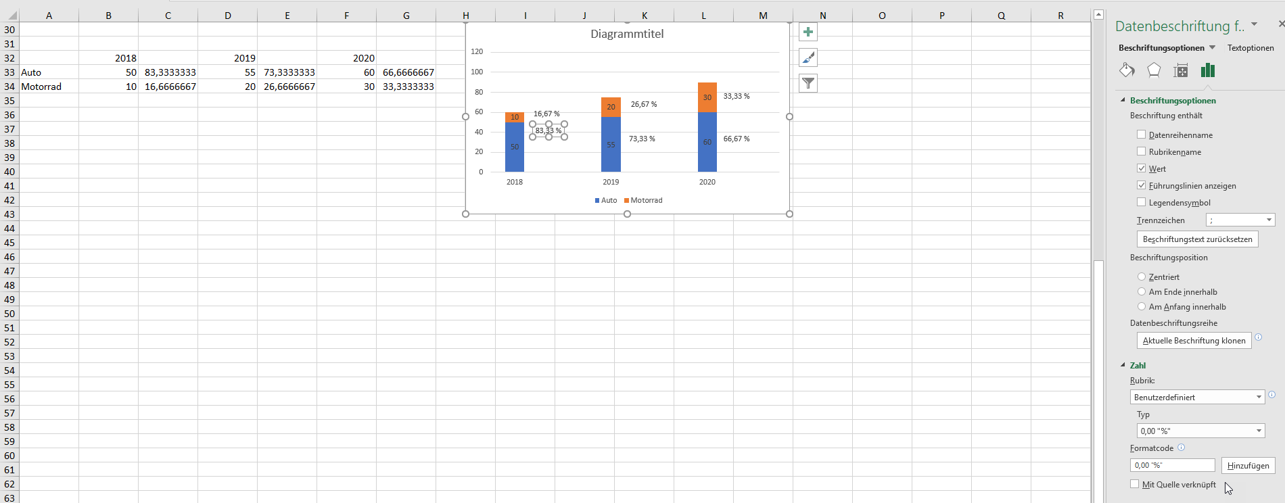Collapse the Beschriftungsoptionen section

pos(1123,100)
